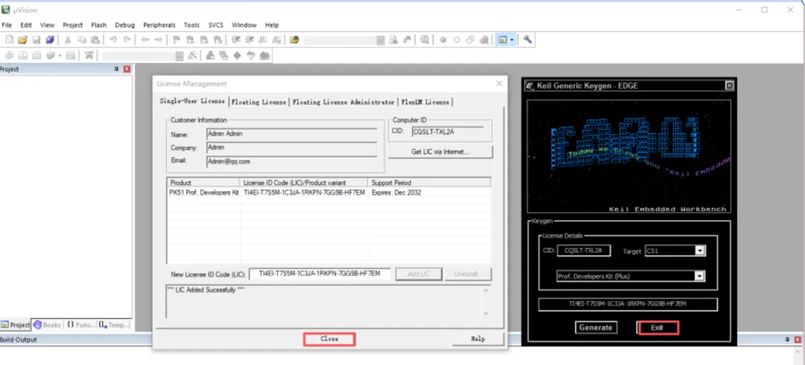
Task: Insert a bookmark with the flag icon
Action: coord(176,39)
